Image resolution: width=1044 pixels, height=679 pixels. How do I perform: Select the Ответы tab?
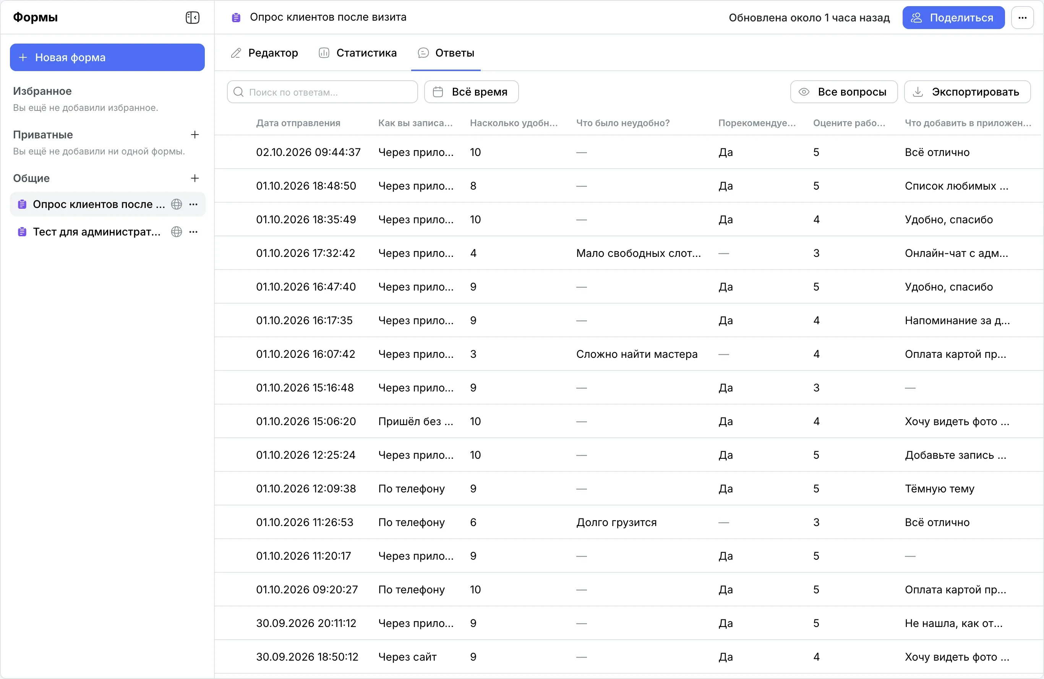click(446, 53)
